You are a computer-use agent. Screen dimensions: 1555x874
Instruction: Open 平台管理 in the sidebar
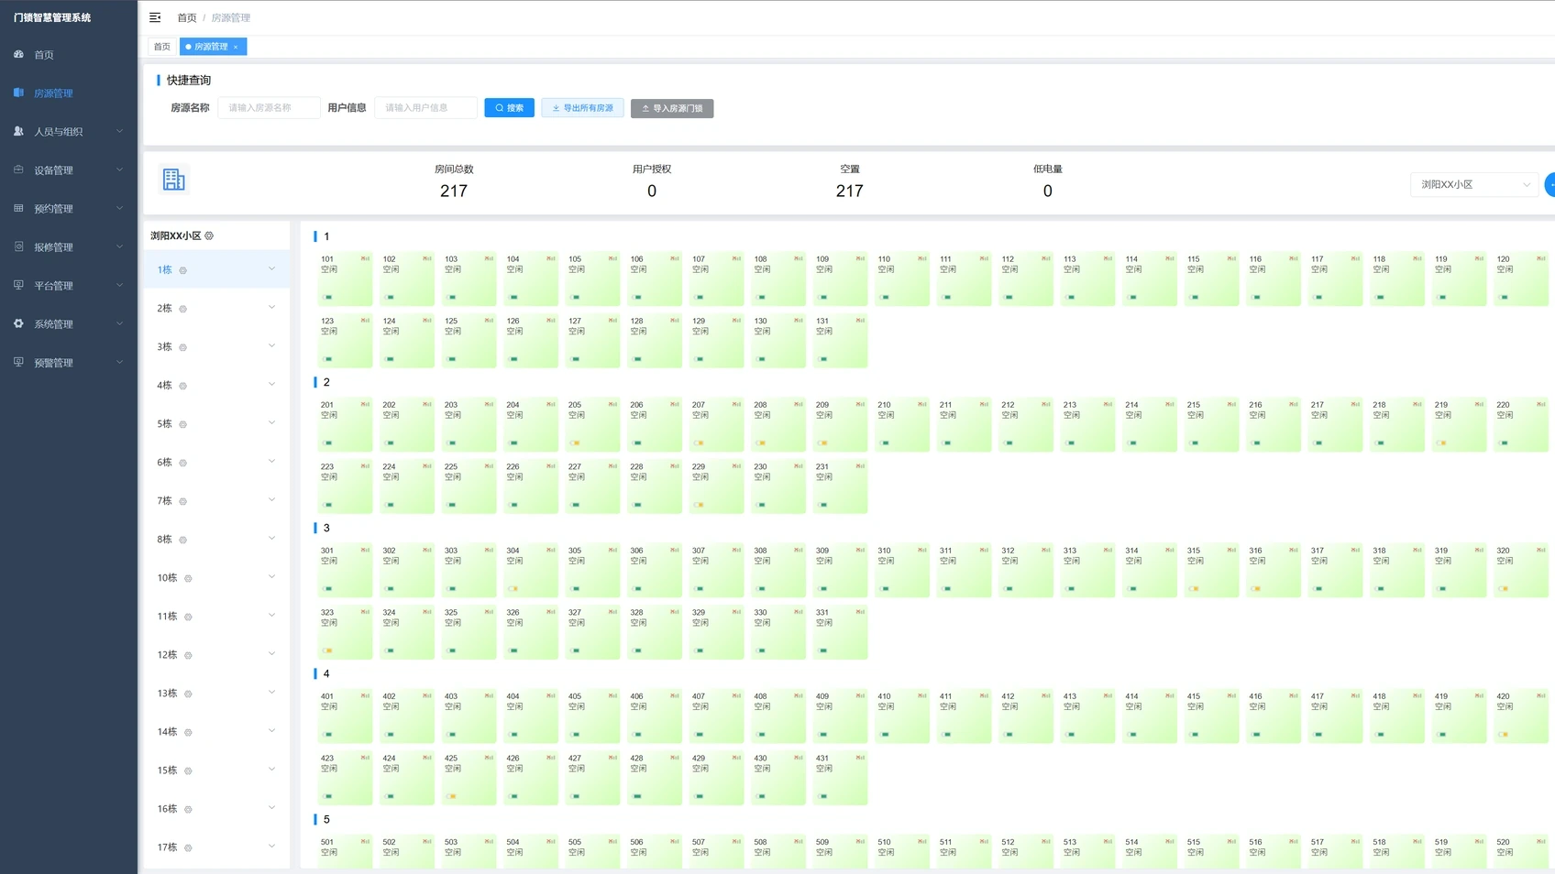click(x=69, y=285)
